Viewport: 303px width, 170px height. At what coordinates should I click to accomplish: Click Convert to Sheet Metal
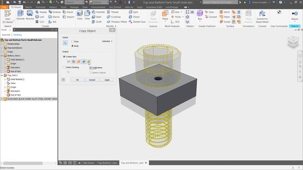click(x=262, y=17)
